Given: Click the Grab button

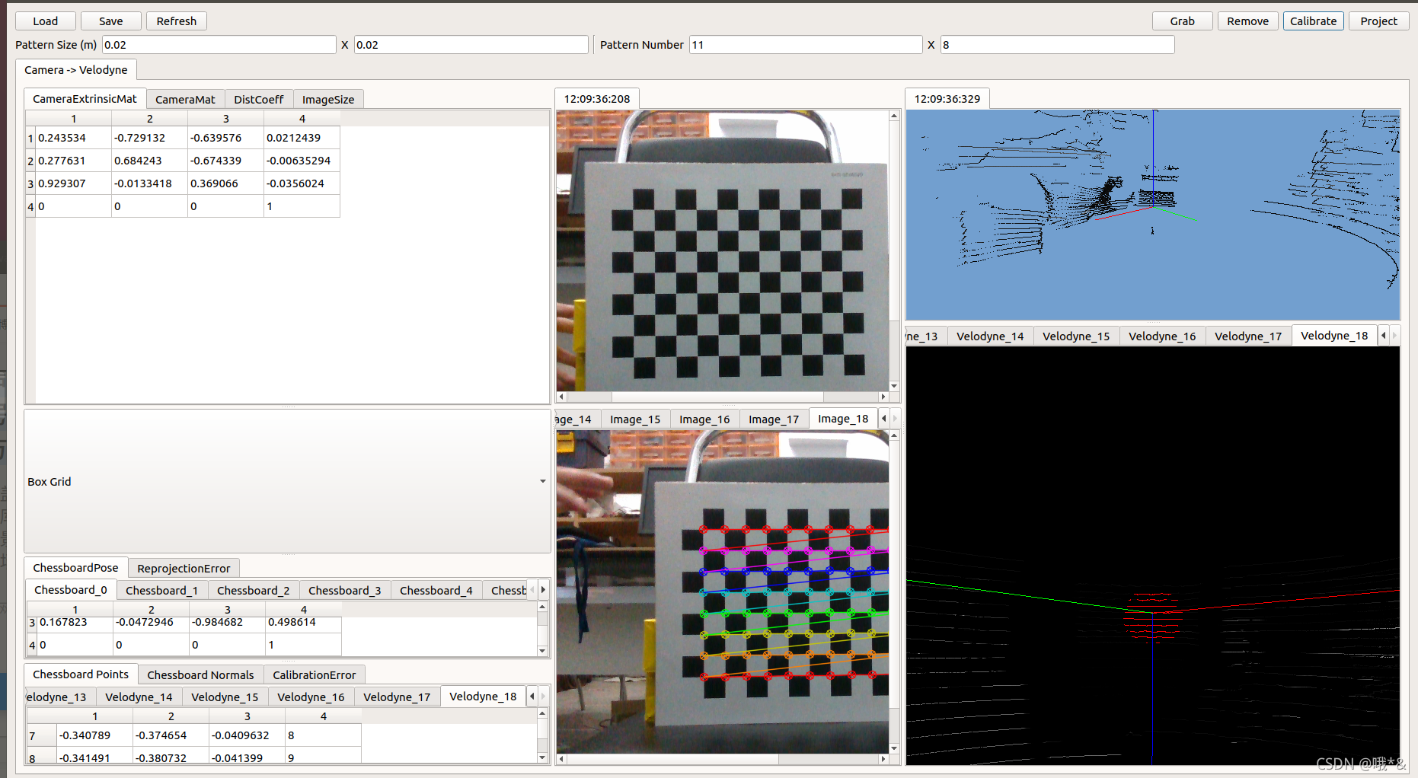Looking at the screenshot, I should point(1182,21).
